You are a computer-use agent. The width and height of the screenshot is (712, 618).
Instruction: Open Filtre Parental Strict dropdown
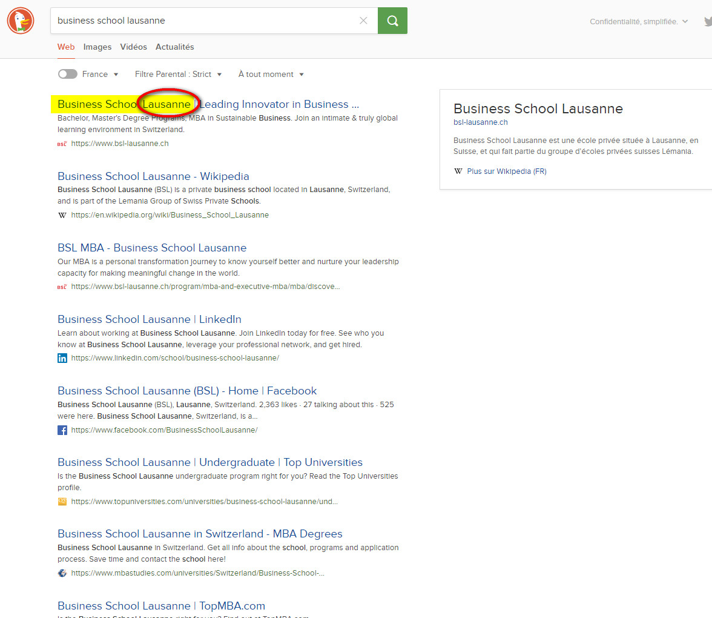pos(178,74)
